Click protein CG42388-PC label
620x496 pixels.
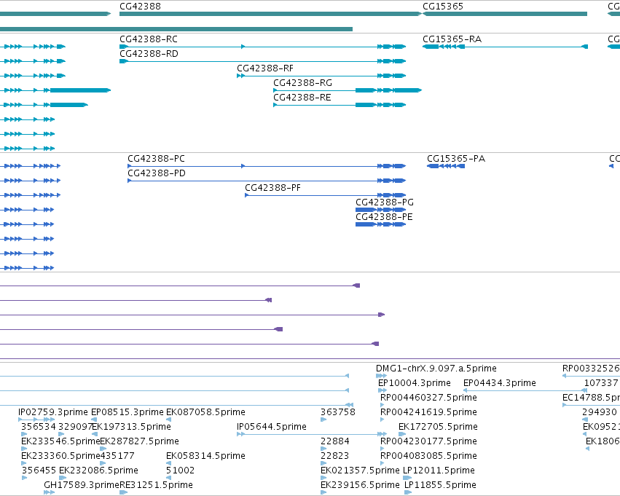156,159
